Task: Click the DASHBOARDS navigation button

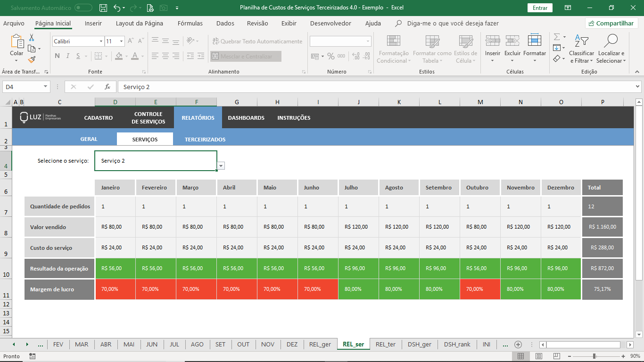Action: (x=246, y=118)
